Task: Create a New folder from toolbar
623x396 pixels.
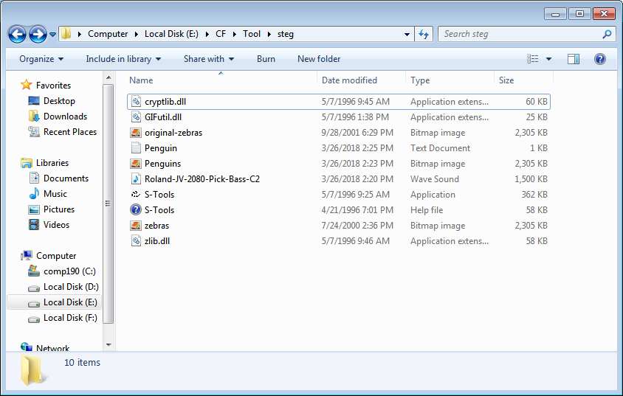Action: (319, 59)
